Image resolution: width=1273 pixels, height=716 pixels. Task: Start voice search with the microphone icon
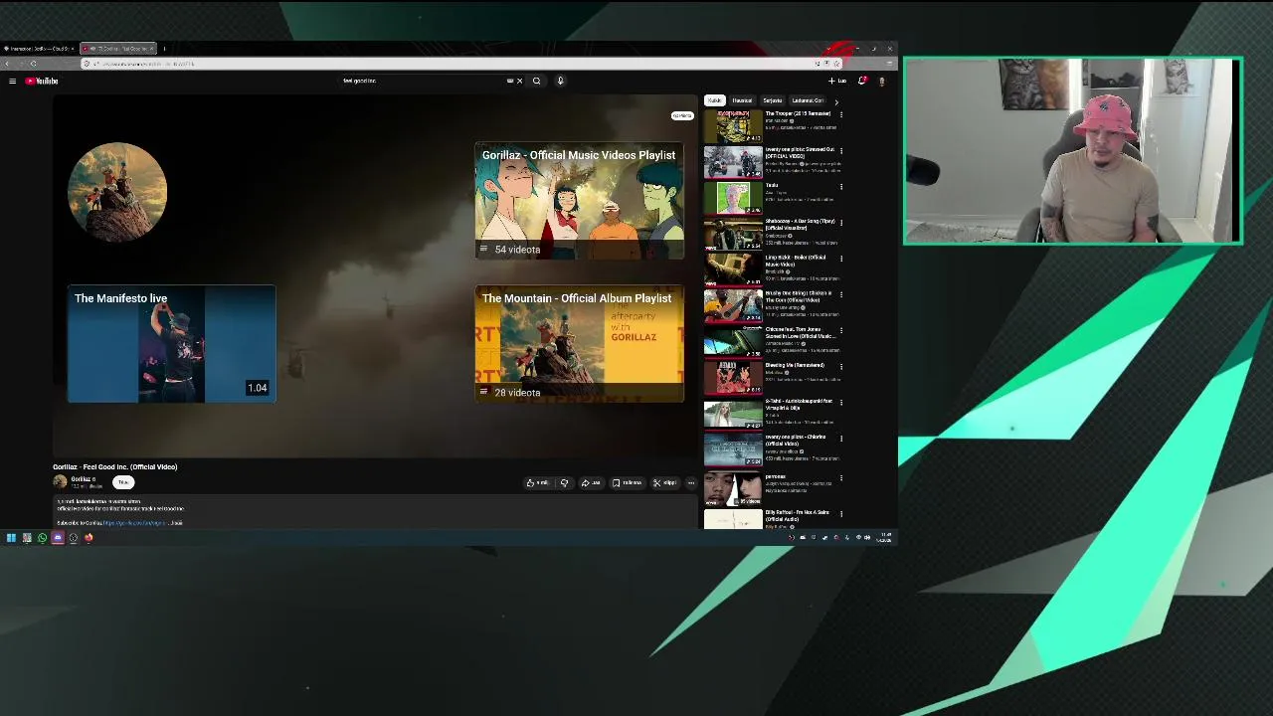tap(560, 81)
